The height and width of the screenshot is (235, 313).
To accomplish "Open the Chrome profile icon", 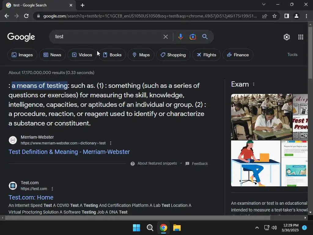I will 296,16.
